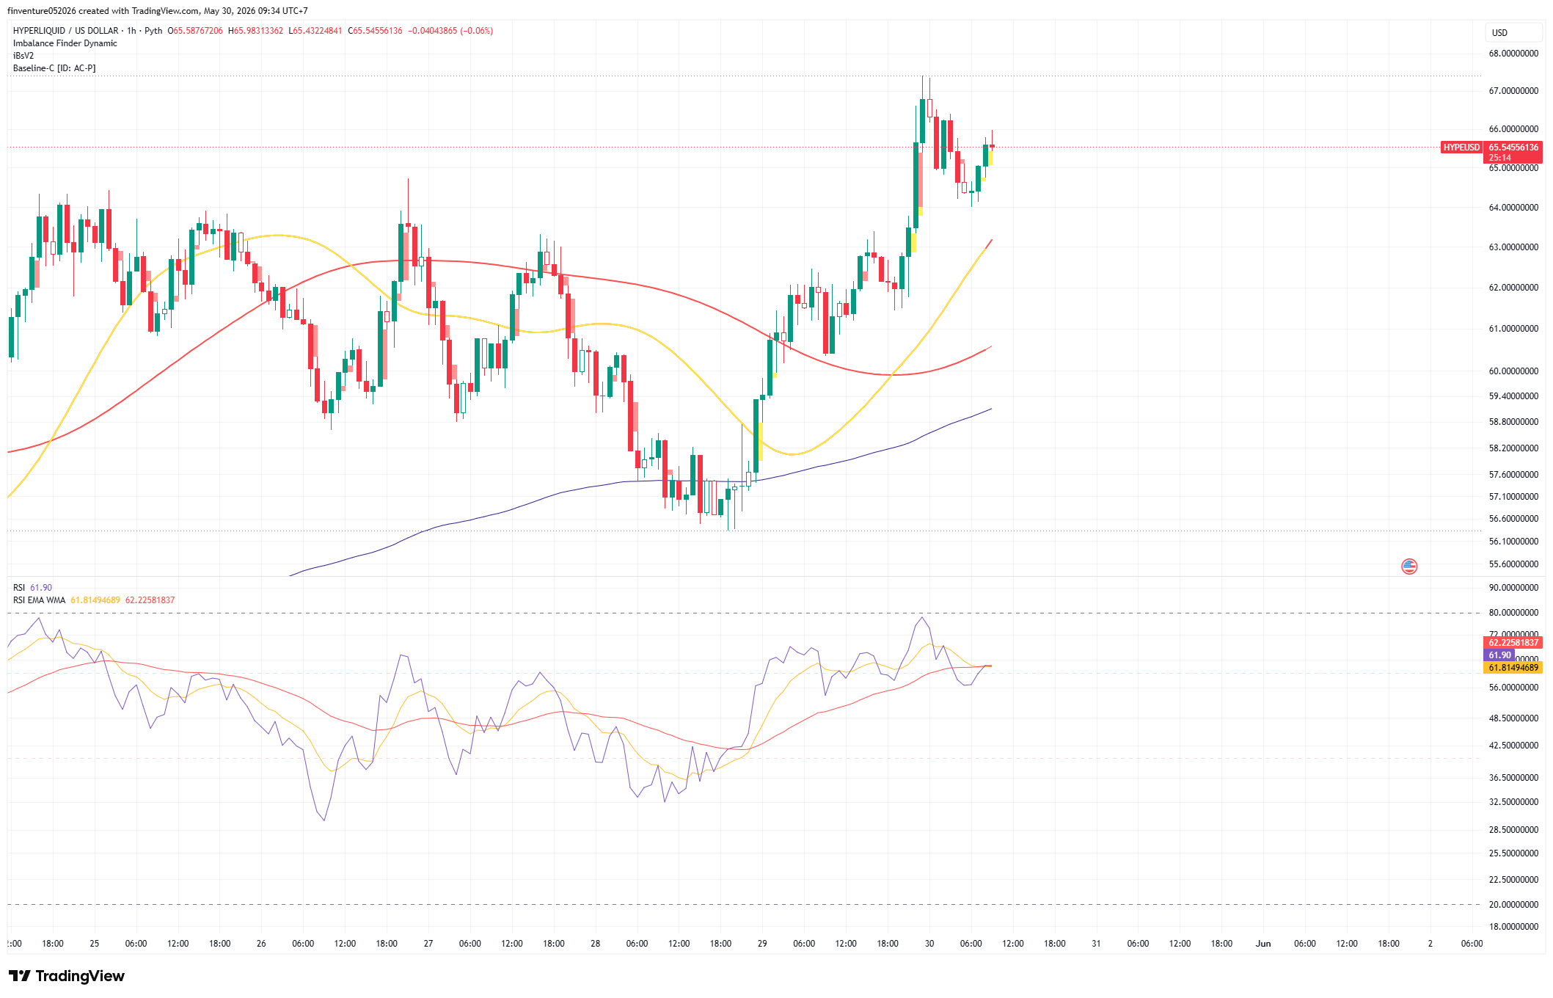Select the iBsV2 indicator legend

[23, 56]
